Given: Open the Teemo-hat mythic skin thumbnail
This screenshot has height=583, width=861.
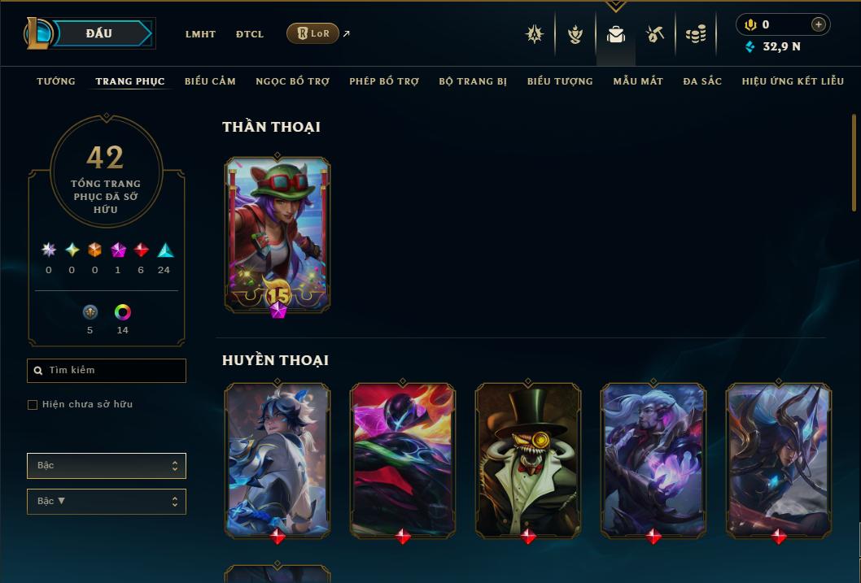Looking at the screenshot, I should click(278, 236).
